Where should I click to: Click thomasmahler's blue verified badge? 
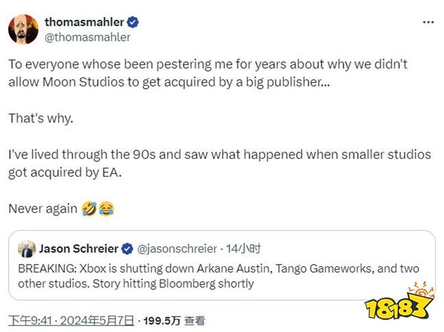[x=132, y=22]
